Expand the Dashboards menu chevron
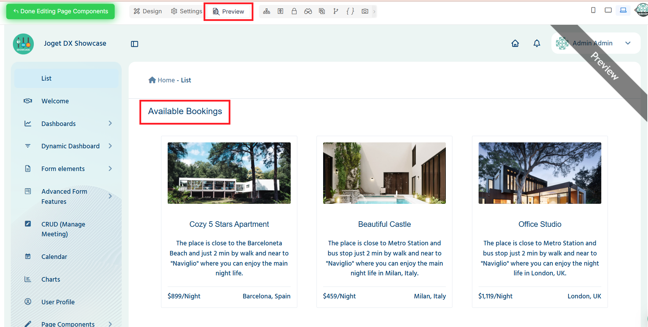 tap(110, 123)
